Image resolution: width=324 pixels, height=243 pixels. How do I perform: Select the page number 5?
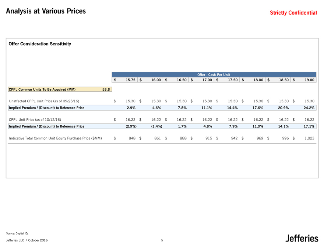click(x=162, y=240)
